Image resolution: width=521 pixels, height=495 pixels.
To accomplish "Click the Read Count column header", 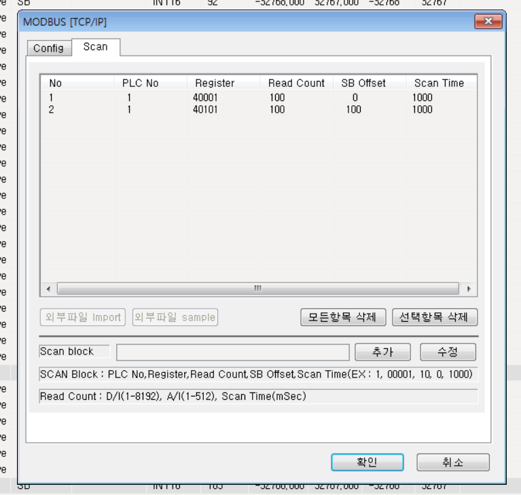I will pos(297,83).
